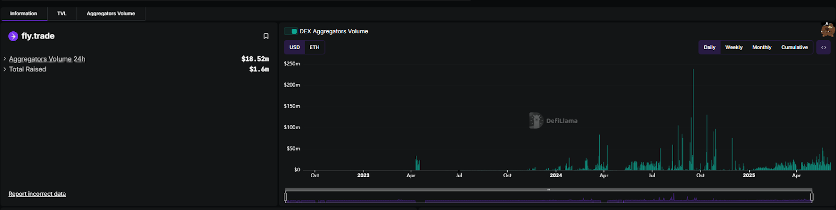This screenshot has width=836, height=210.
Task: Select the Monthly interval
Action: point(762,47)
